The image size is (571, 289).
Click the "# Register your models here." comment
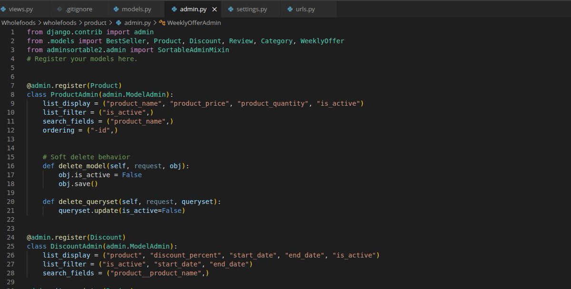(x=82, y=58)
